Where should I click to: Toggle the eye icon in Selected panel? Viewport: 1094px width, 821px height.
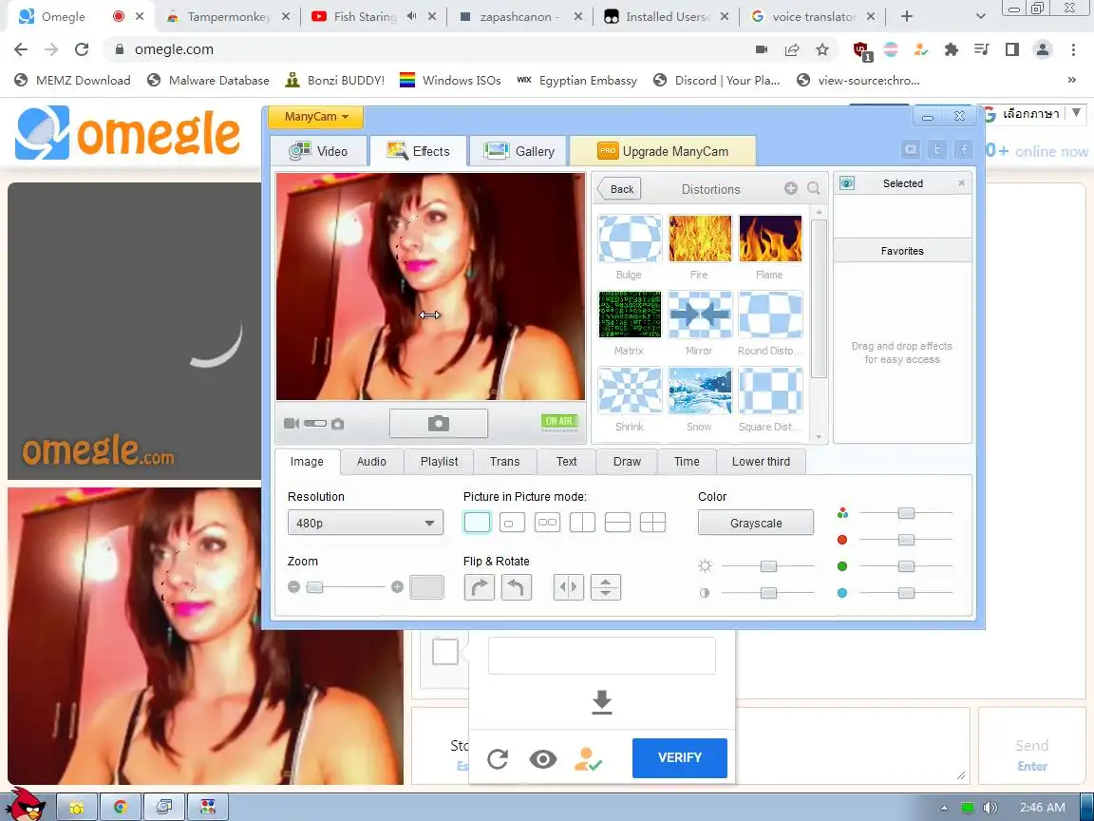coord(847,182)
